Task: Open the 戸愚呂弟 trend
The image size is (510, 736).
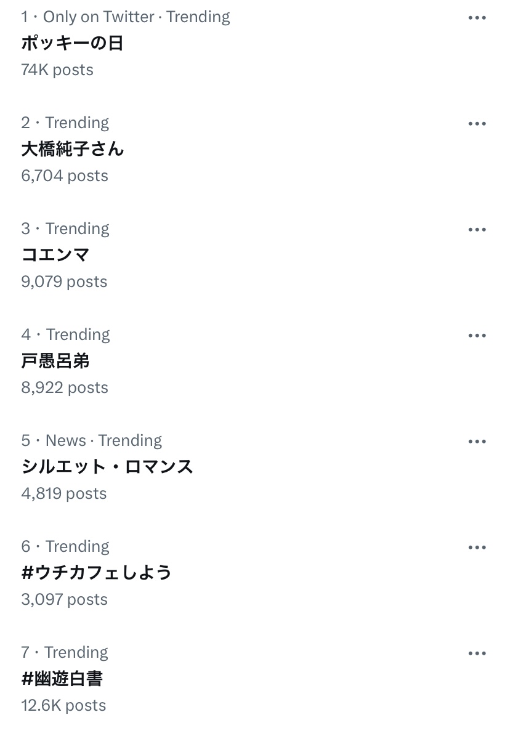Action: 55,361
